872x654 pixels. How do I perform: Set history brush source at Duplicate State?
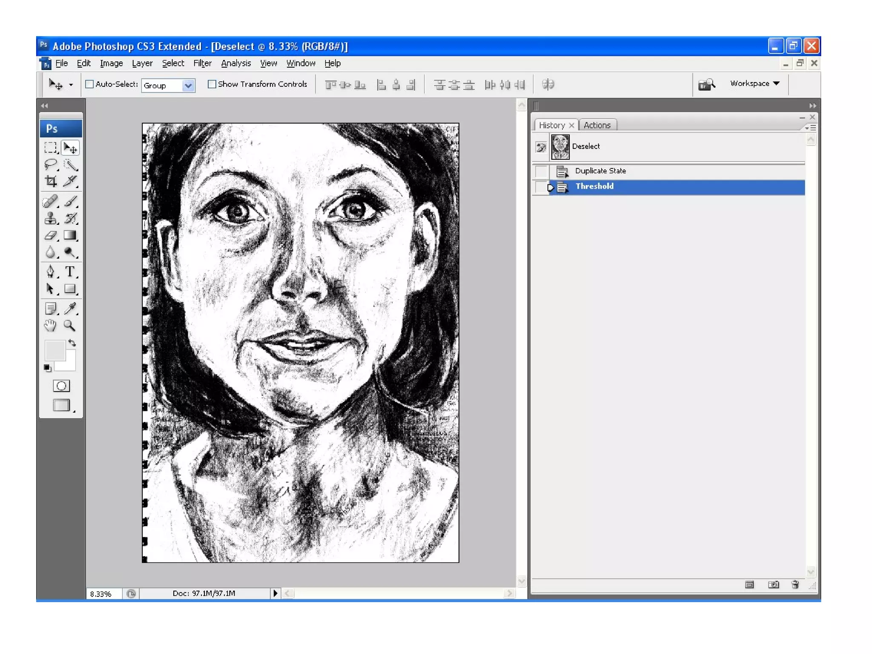click(541, 171)
